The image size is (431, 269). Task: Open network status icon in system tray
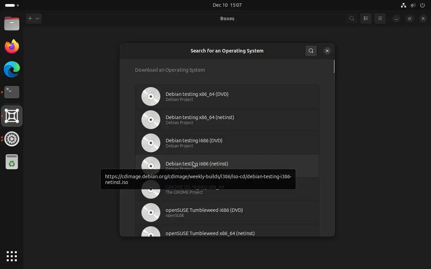(403, 5)
